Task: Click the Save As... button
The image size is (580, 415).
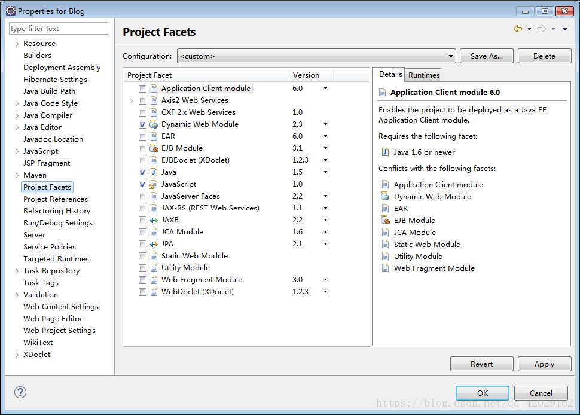Action: [486, 56]
